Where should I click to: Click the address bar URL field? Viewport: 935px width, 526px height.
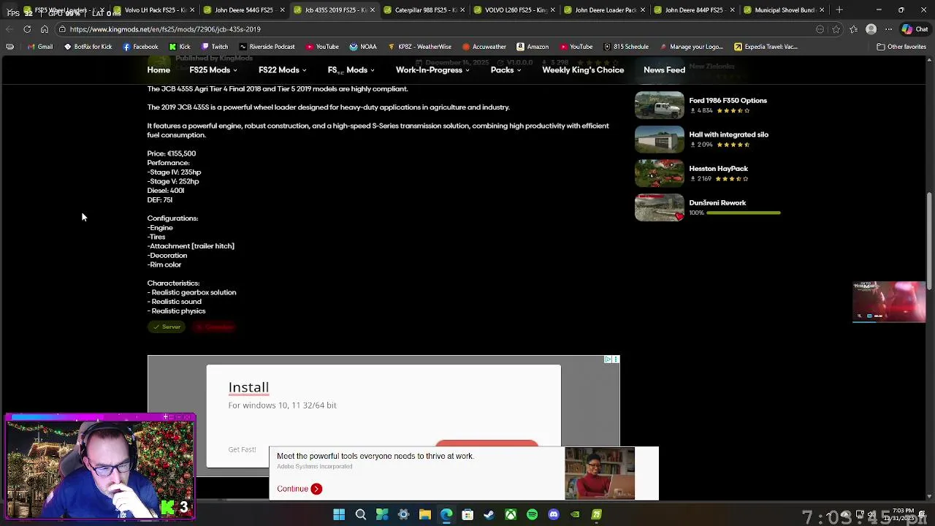click(x=438, y=29)
